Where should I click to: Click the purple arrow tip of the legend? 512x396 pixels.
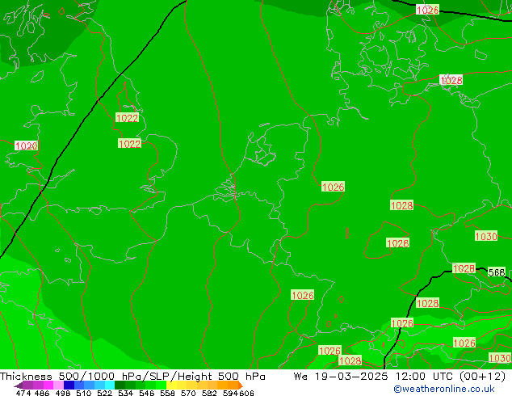(19, 385)
